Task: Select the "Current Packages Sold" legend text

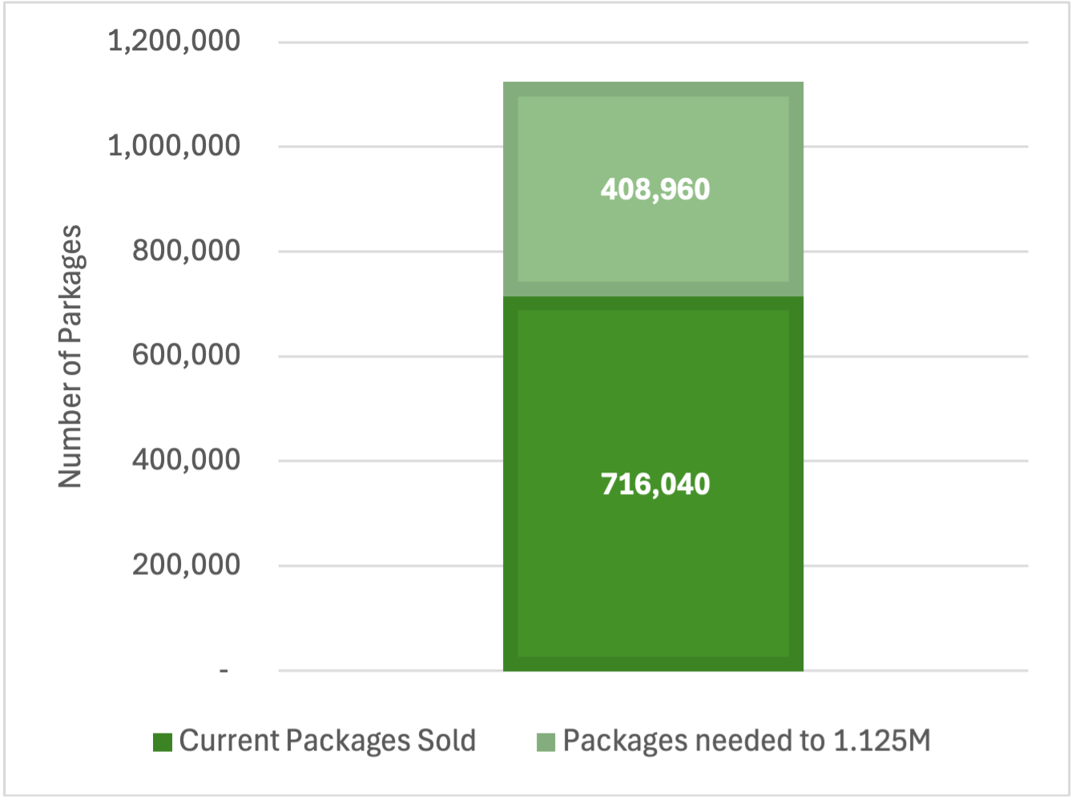Action: point(327,741)
